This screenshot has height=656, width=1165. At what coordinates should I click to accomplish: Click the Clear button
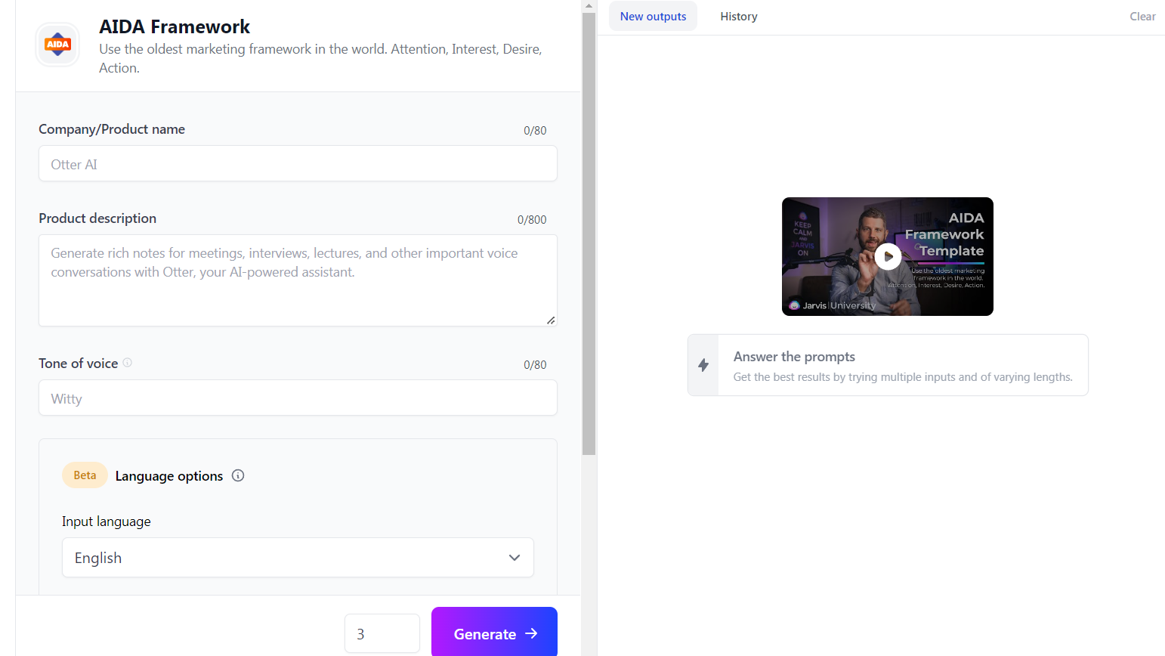(1142, 17)
